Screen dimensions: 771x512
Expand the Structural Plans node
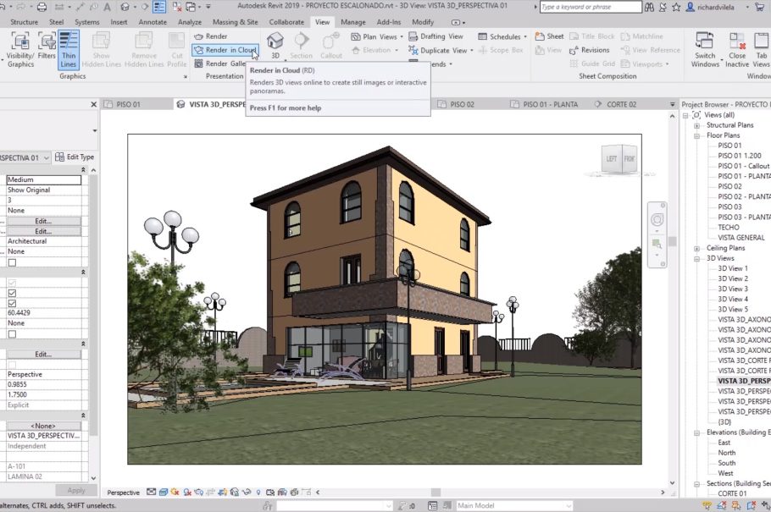696,125
